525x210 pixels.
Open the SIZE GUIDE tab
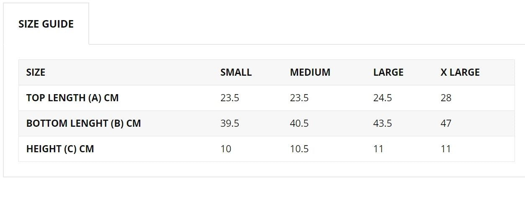point(46,24)
